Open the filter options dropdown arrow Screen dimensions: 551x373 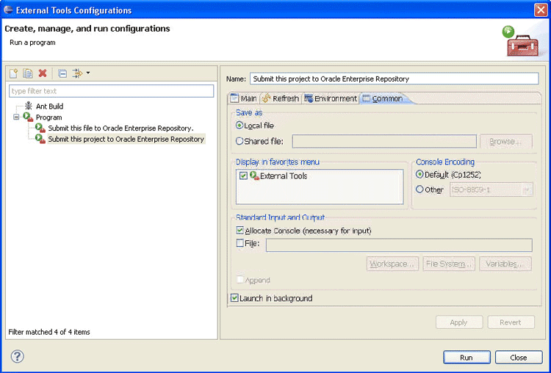(88, 73)
